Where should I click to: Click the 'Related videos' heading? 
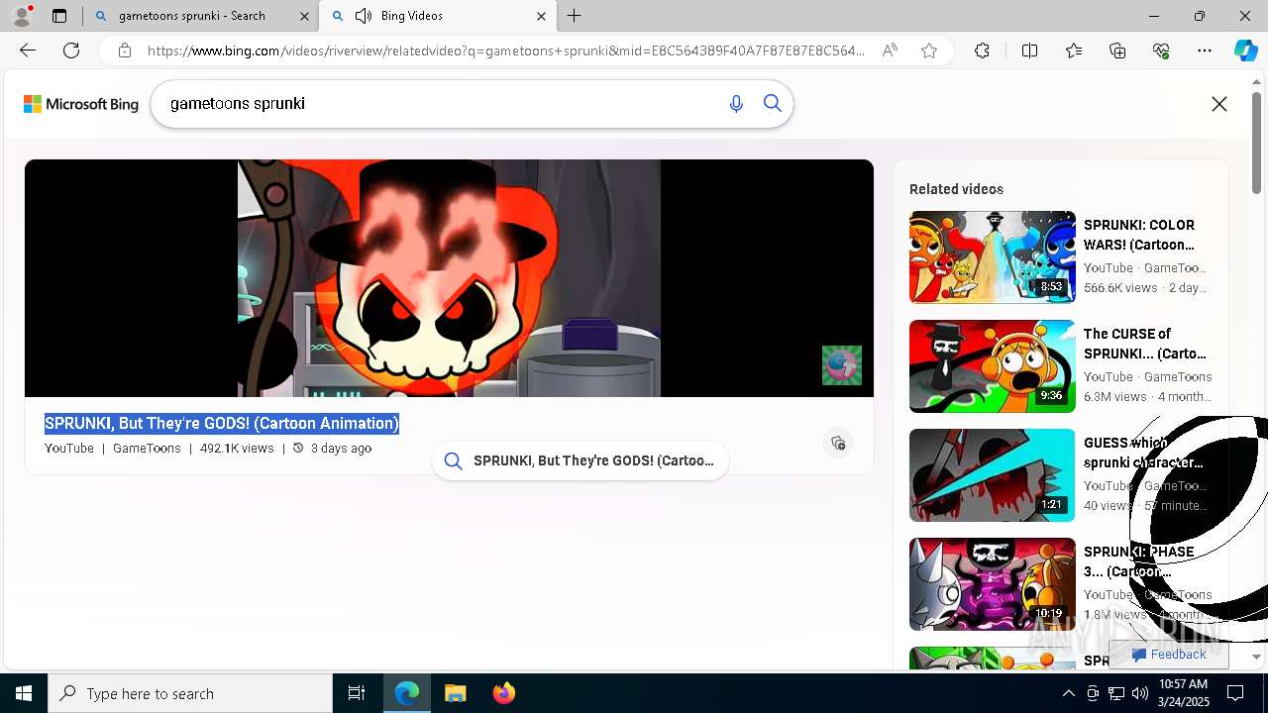[956, 189]
